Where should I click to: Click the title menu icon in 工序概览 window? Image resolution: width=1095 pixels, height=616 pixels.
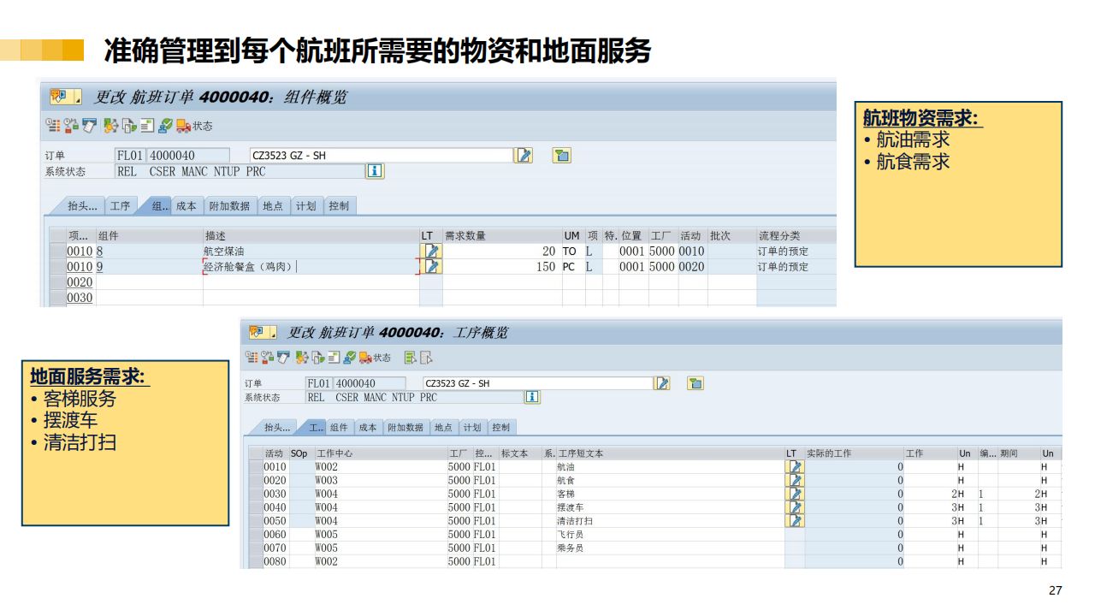tap(263, 332)
